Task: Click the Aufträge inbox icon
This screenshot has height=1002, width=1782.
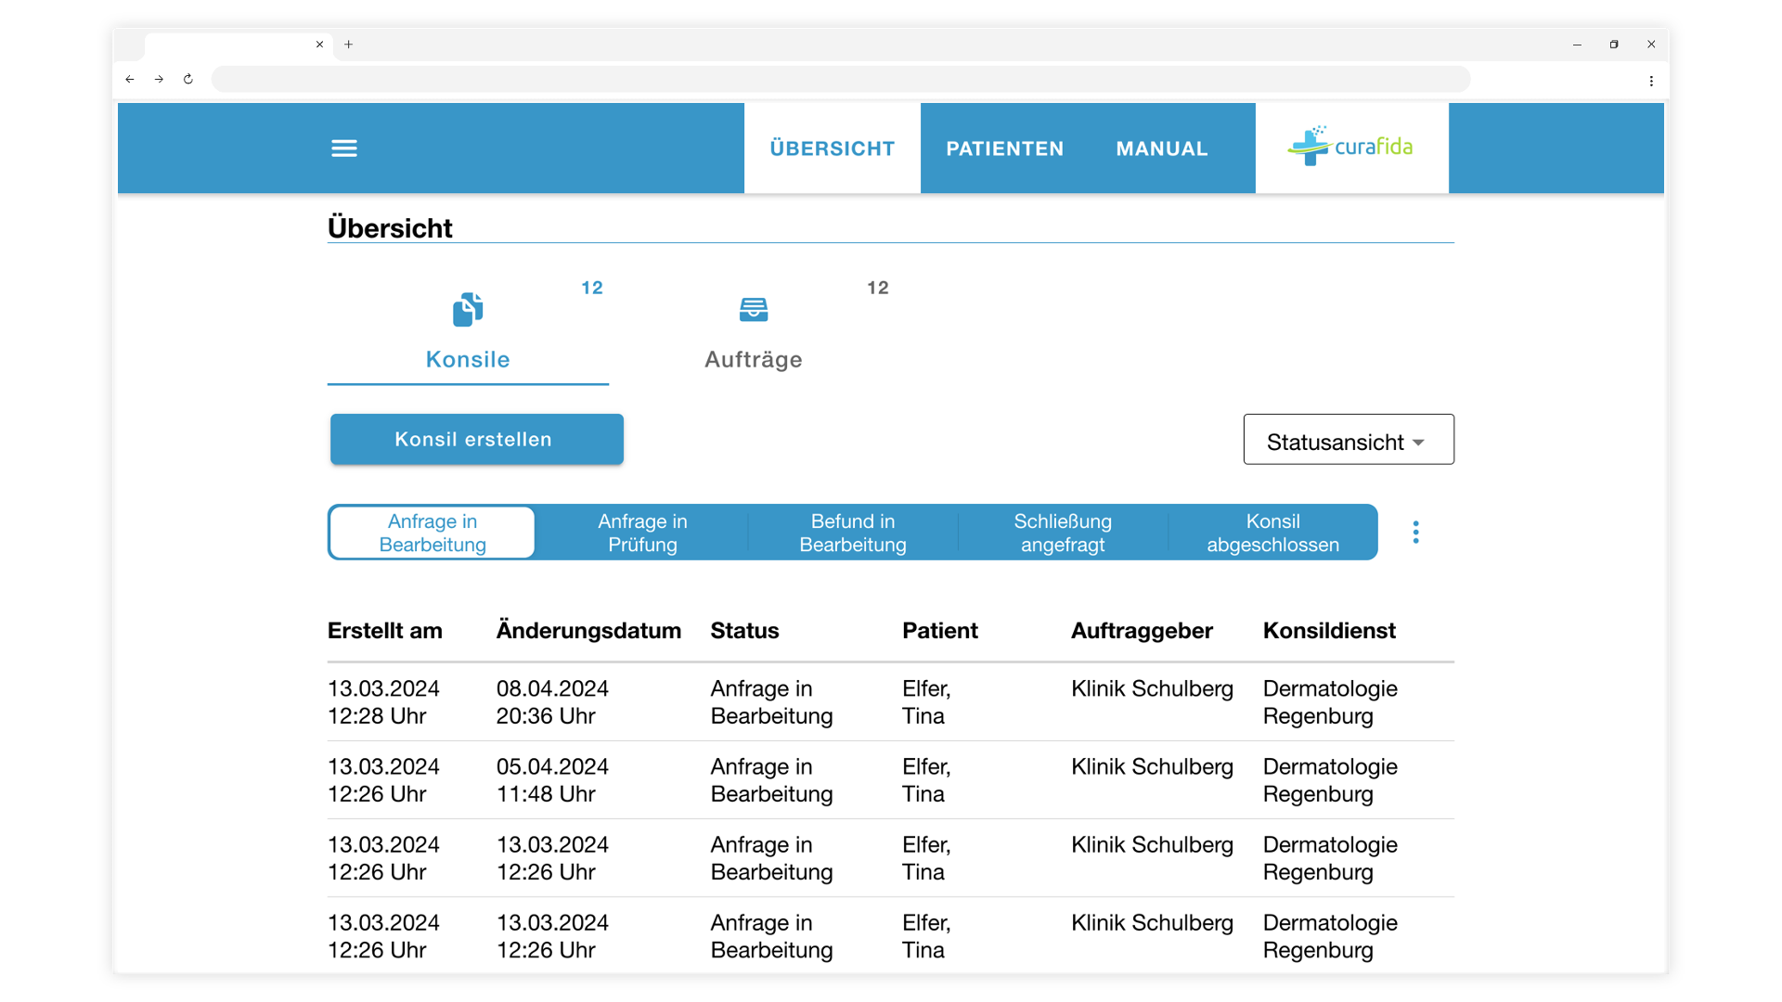Action: coord(754,309)
